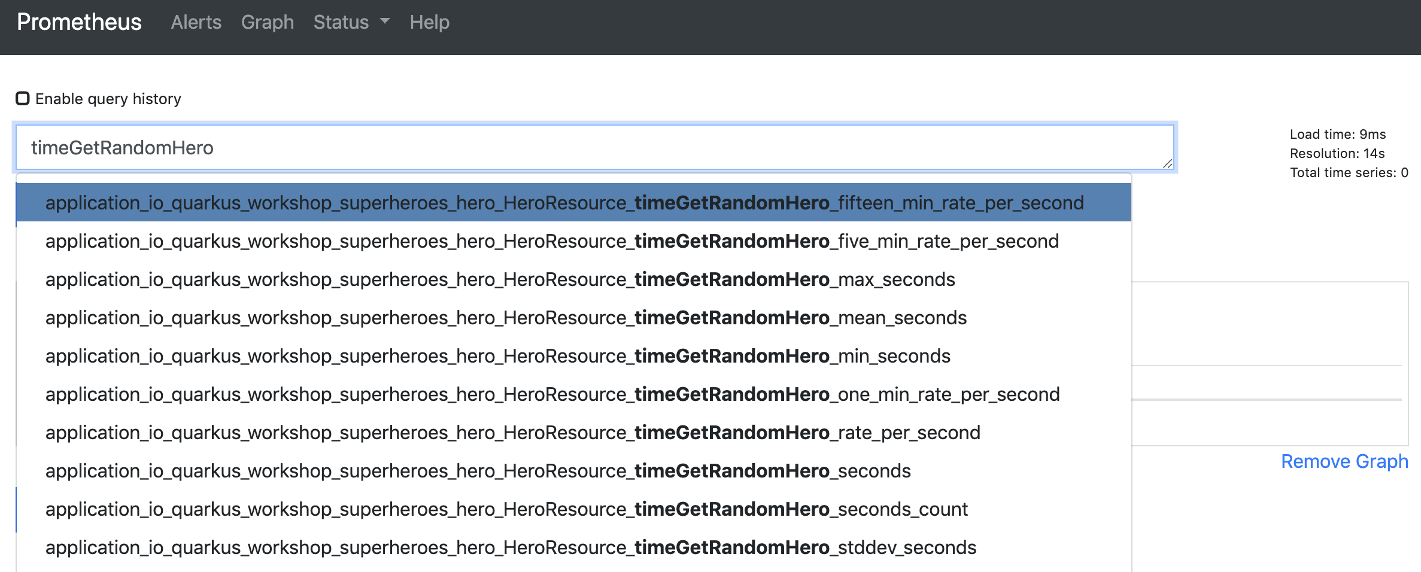Pick the one_min_rate_per_second metric suggestion
Viewport: 1421px width, 572px height.
pos(552,394)
